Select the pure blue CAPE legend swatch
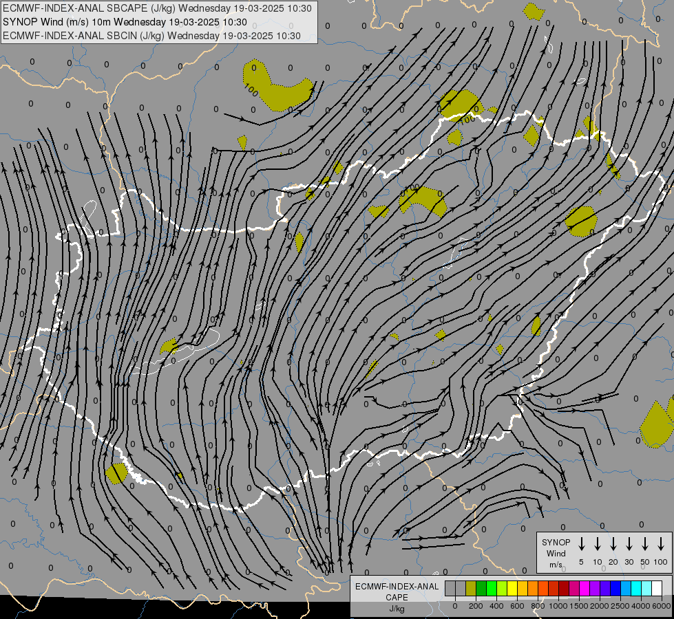This screenshot has width=674, height=619. tap(615, 588)
